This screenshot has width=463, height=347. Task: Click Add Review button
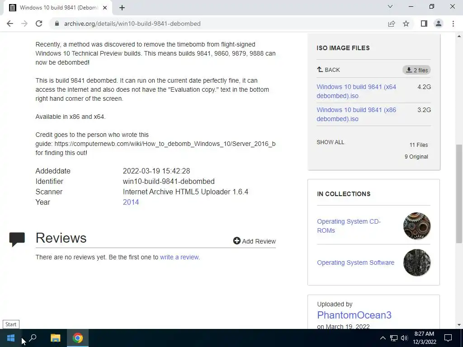click(255, 241)
